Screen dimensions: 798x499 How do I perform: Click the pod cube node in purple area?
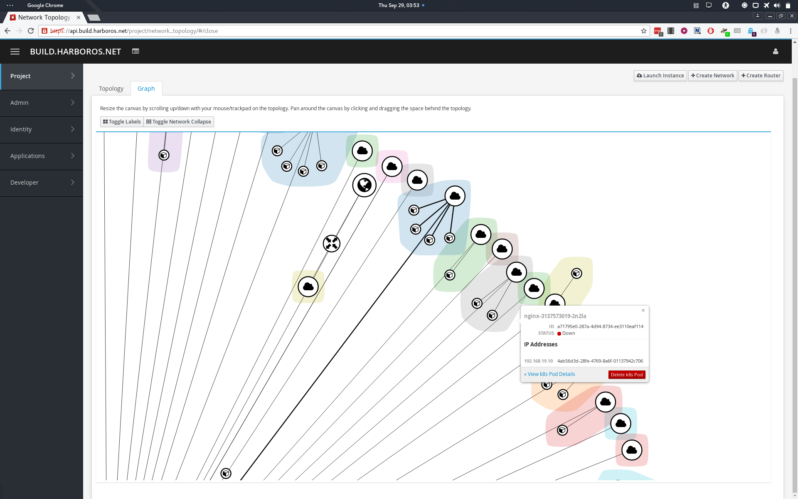[164, 155]
